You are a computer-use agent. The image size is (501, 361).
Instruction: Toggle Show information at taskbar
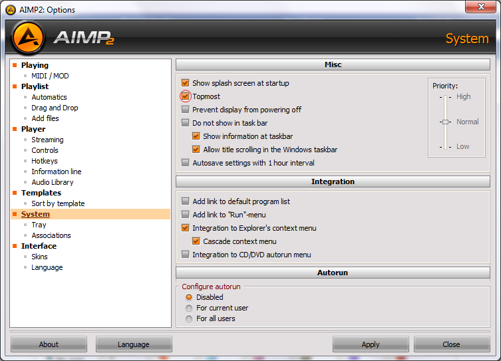[x=196, y=136]
